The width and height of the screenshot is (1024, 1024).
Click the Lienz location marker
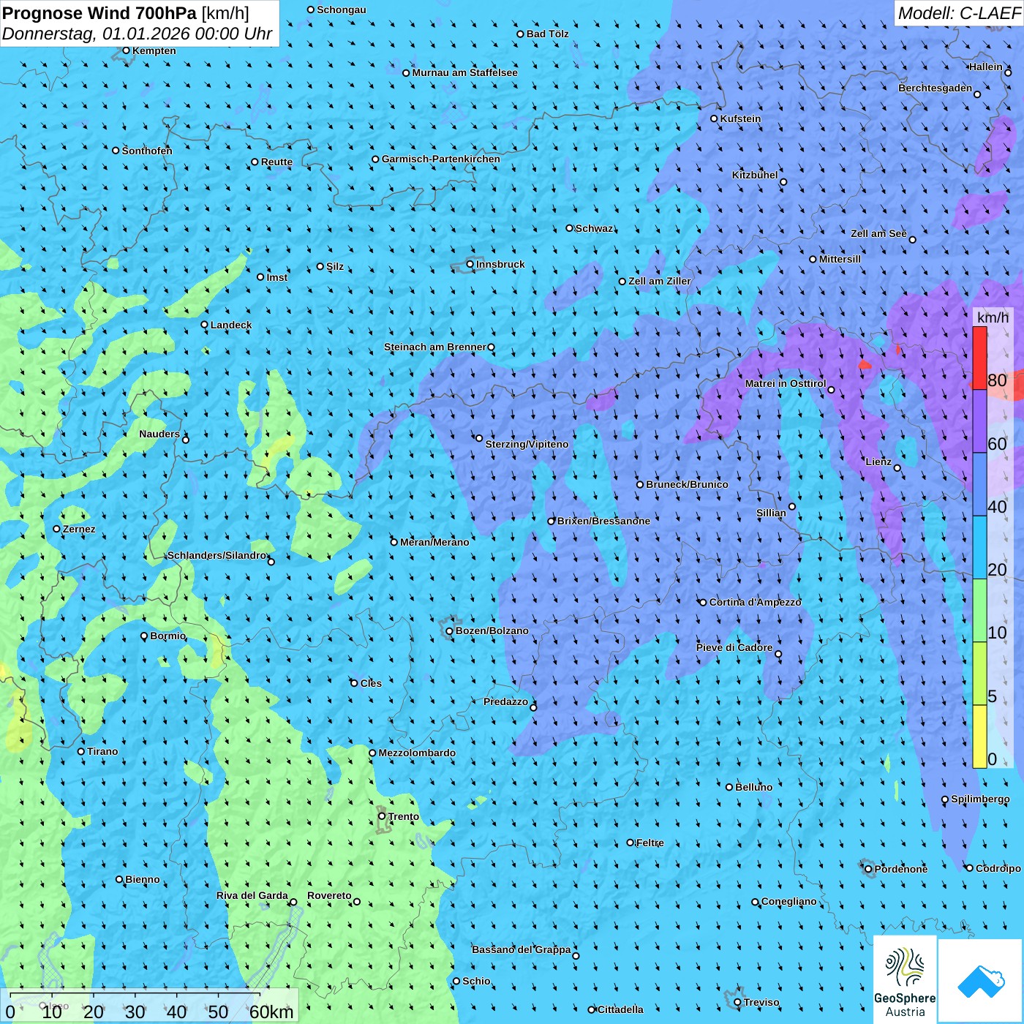coord(897,468)
